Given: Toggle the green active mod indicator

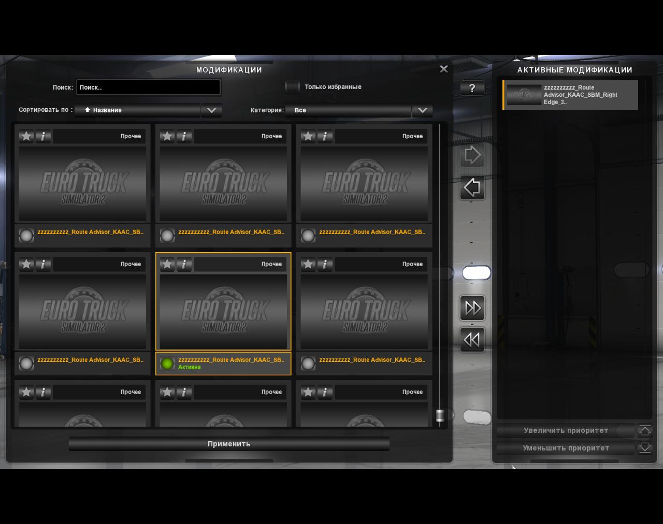Looking at the screenshot, I should pos(167,363).
